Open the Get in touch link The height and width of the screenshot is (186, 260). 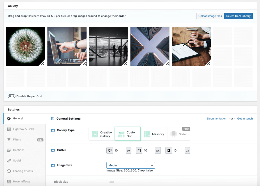click(x=245, y=119)
